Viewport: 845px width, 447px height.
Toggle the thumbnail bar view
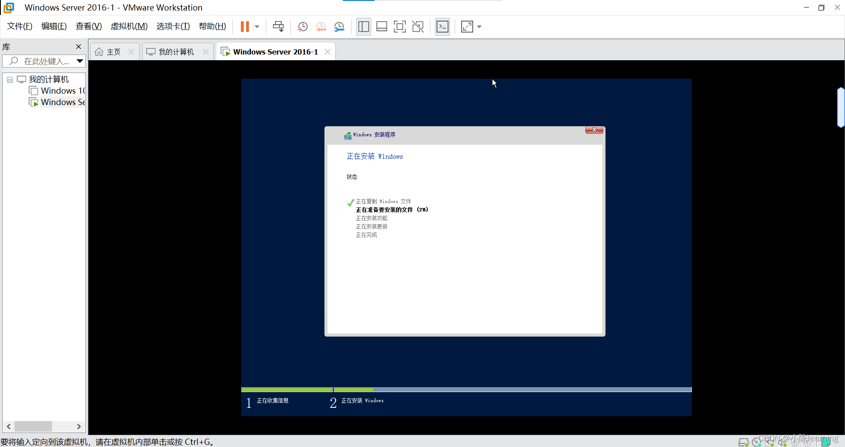(382, 27)
